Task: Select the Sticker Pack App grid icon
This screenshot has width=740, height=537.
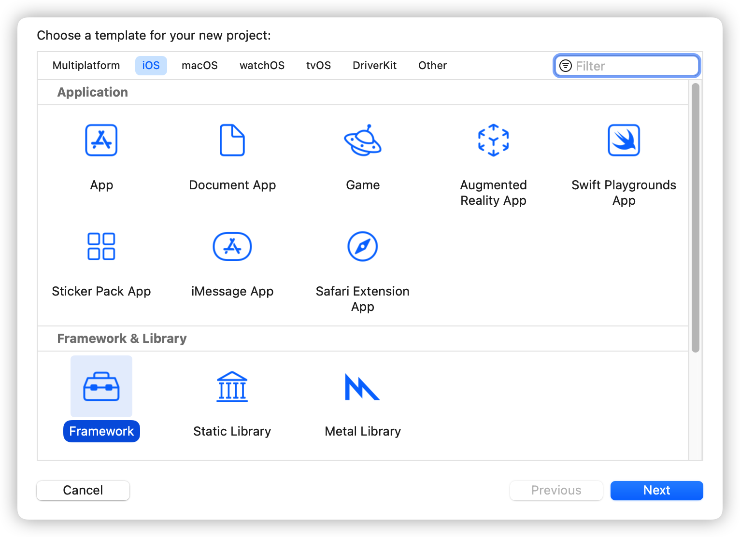Action: point(101,246)
